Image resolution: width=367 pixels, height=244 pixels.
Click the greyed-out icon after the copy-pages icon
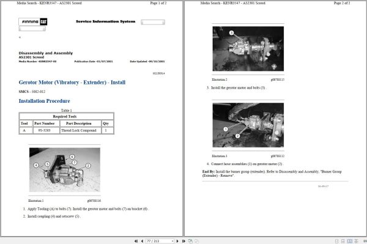tap(196, 241)
